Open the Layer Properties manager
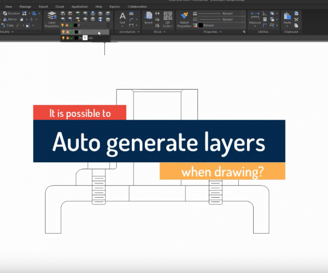This screenshot has height=273, width=328. pos(52,20)
